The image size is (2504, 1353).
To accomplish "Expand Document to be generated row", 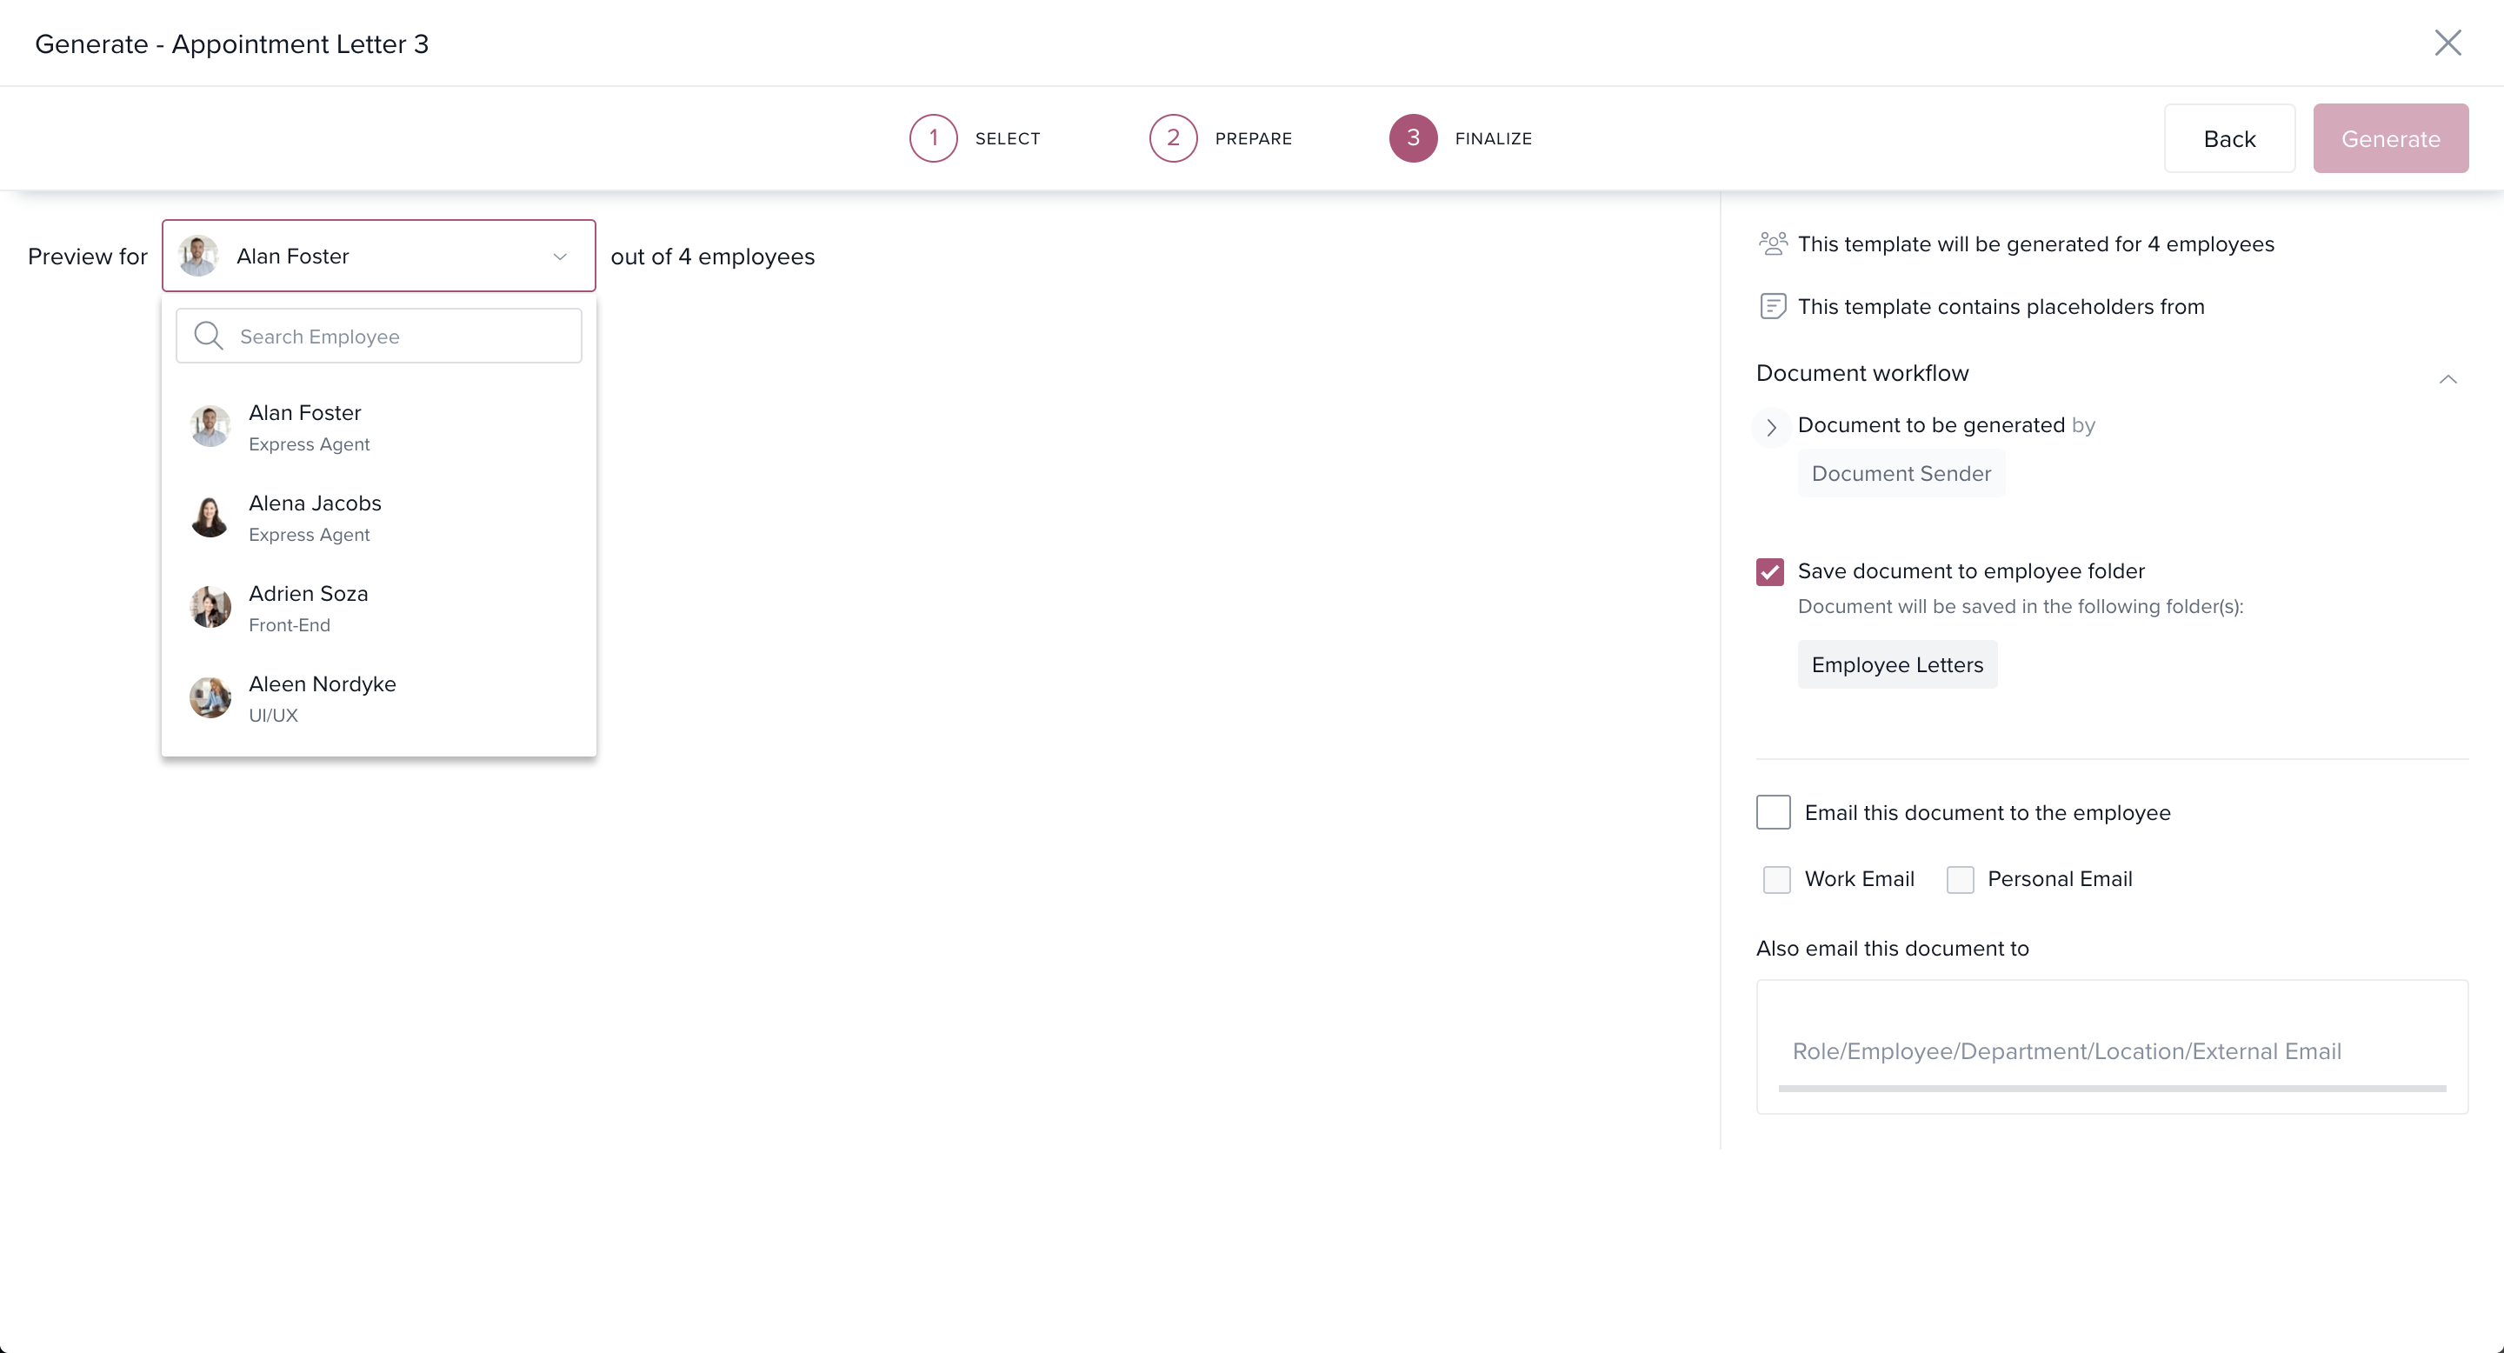I will tap(1771, 427).
